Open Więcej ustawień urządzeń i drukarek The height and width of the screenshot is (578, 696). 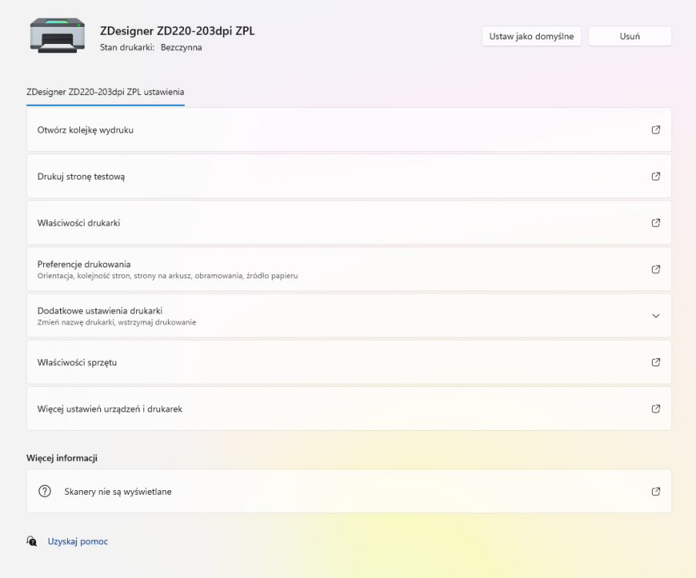click(x=349, y=408)
